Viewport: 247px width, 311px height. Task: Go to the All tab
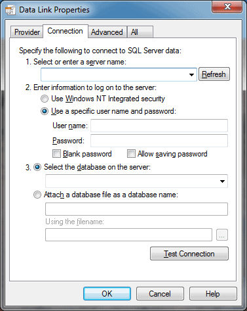140,32
